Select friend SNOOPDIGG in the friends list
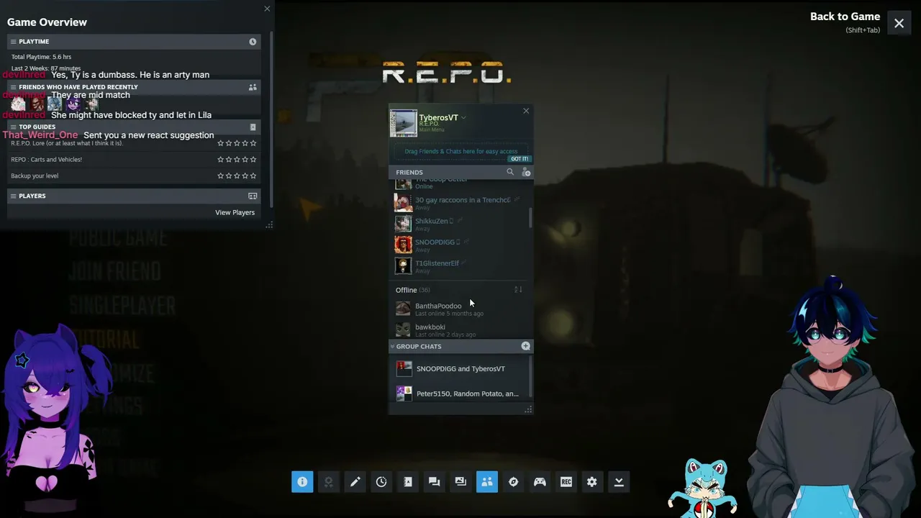 460,245
